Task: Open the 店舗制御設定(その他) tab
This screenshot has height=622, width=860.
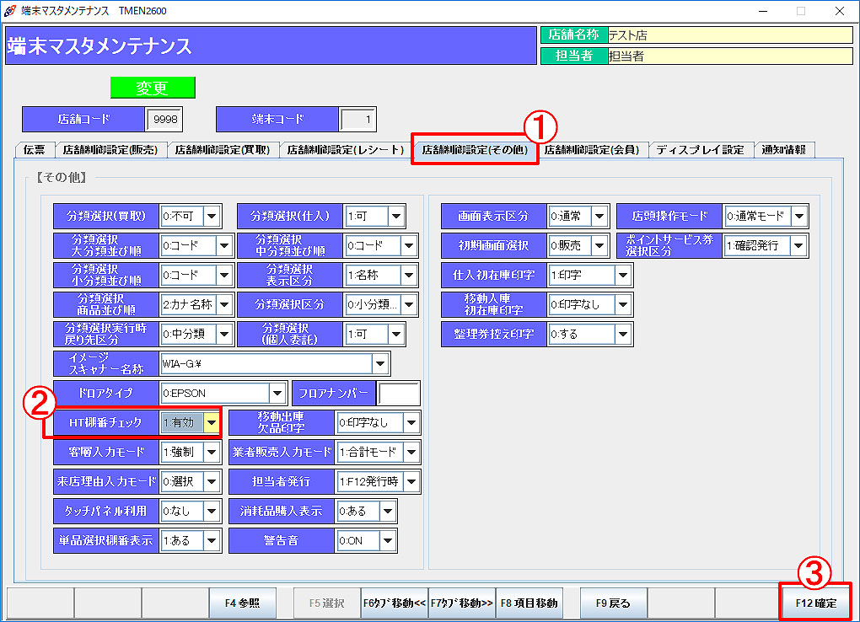Action: coord(474,150)
